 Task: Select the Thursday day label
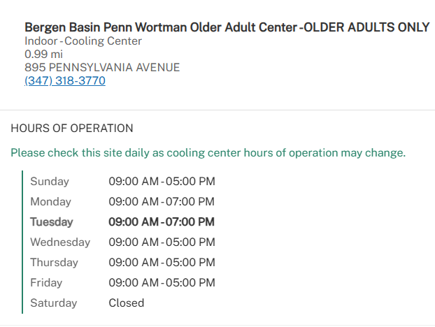coord(54,263)
